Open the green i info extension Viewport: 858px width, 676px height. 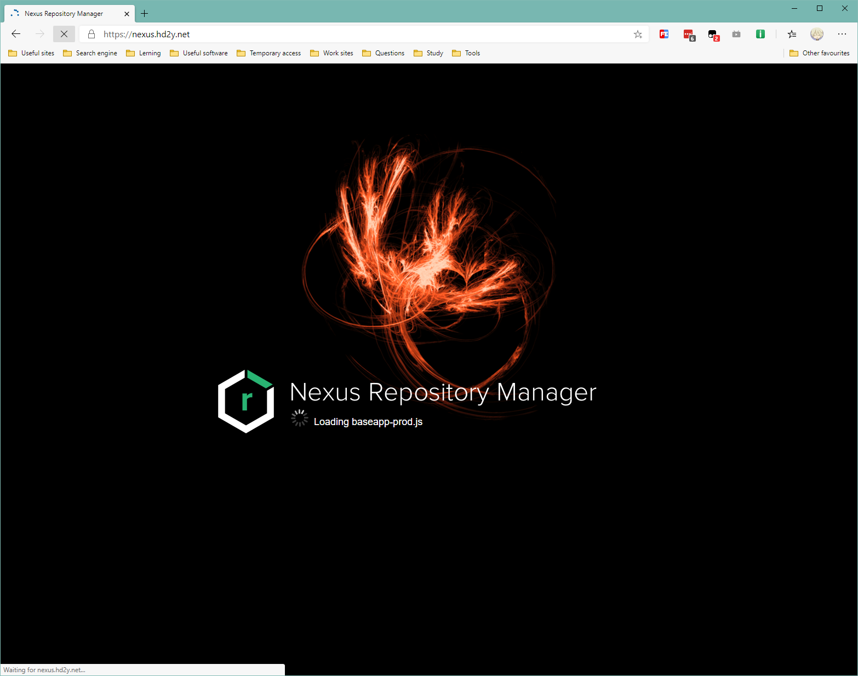coord(760,34)
